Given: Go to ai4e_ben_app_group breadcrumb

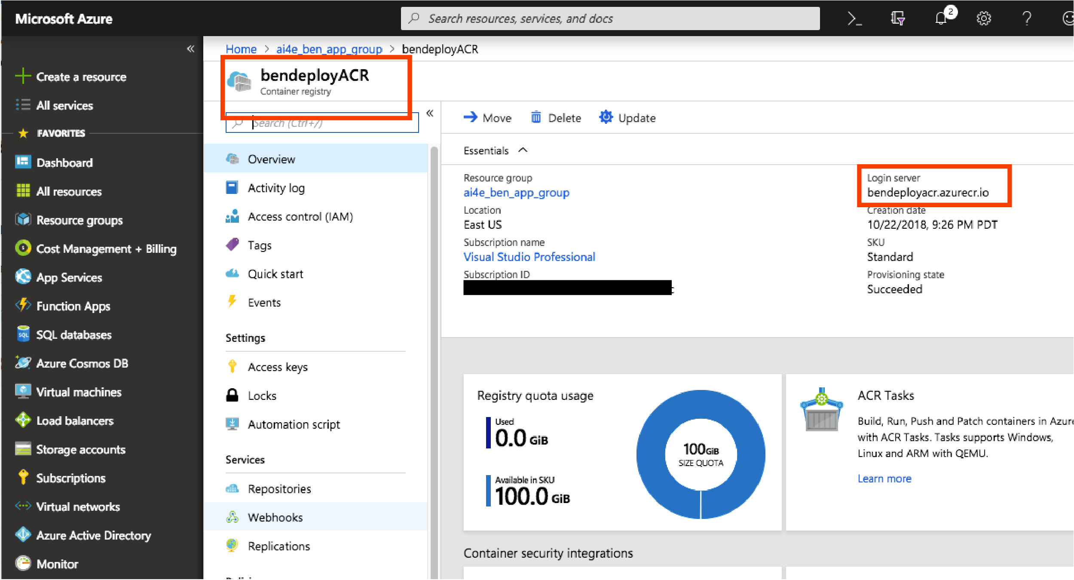Looking at the screenshot, I should (x=329, y=49).
